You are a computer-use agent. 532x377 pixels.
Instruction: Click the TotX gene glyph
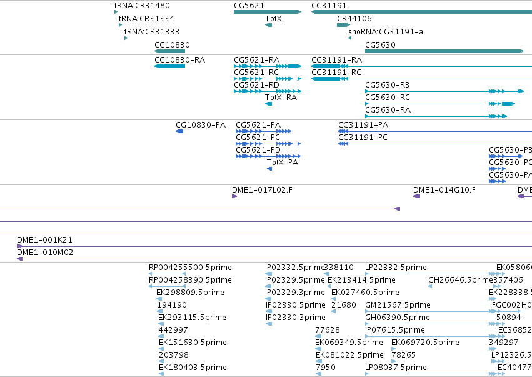[x=268, y=25]
